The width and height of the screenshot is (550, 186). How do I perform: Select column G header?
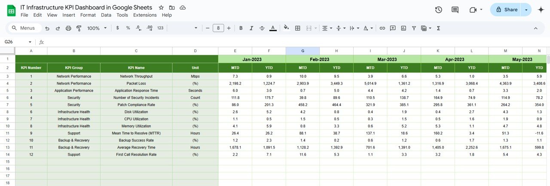coord(302,51)
